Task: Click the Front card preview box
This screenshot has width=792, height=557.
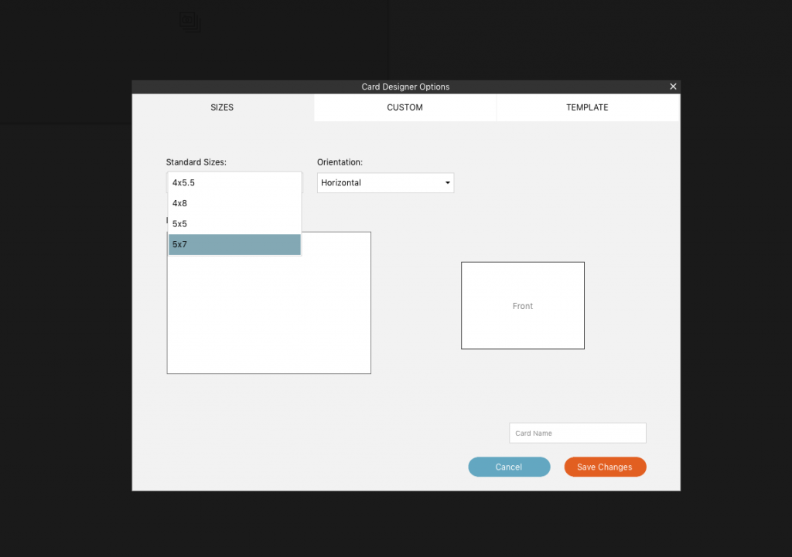Action: pos(523,306)
